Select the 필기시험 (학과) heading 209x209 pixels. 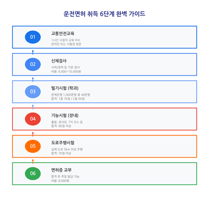(65, 88)
